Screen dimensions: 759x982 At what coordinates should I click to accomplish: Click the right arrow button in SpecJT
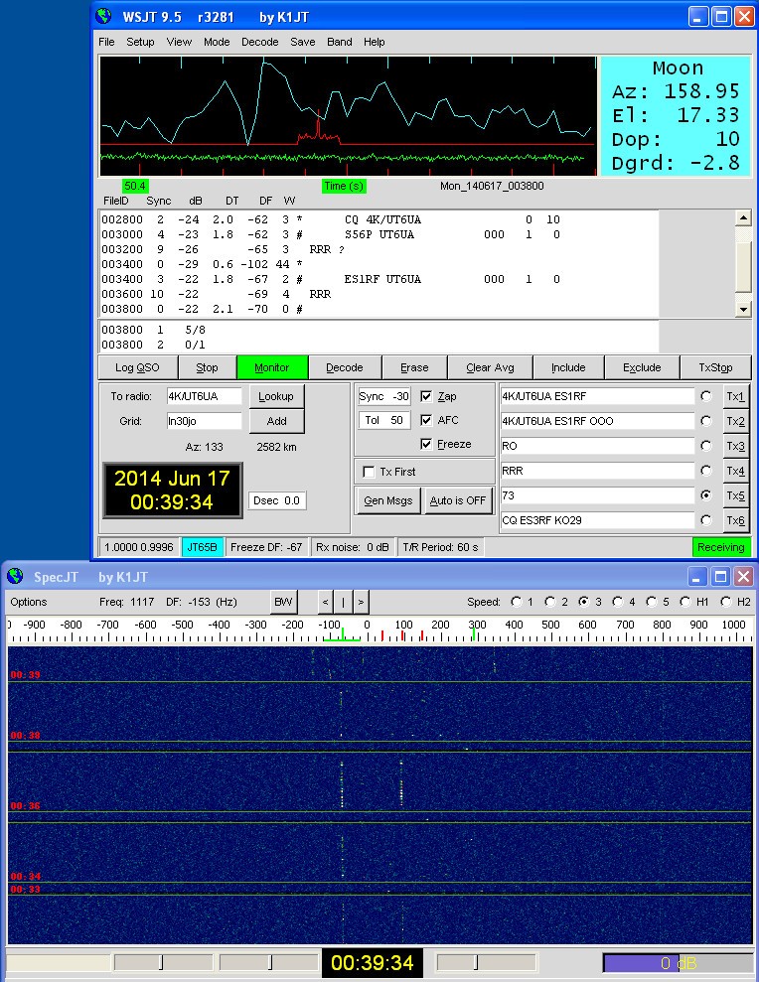point(361,602)
